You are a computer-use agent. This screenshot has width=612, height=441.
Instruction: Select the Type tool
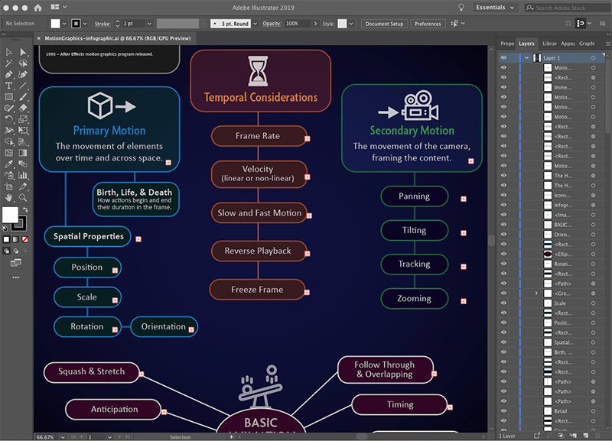9,86
